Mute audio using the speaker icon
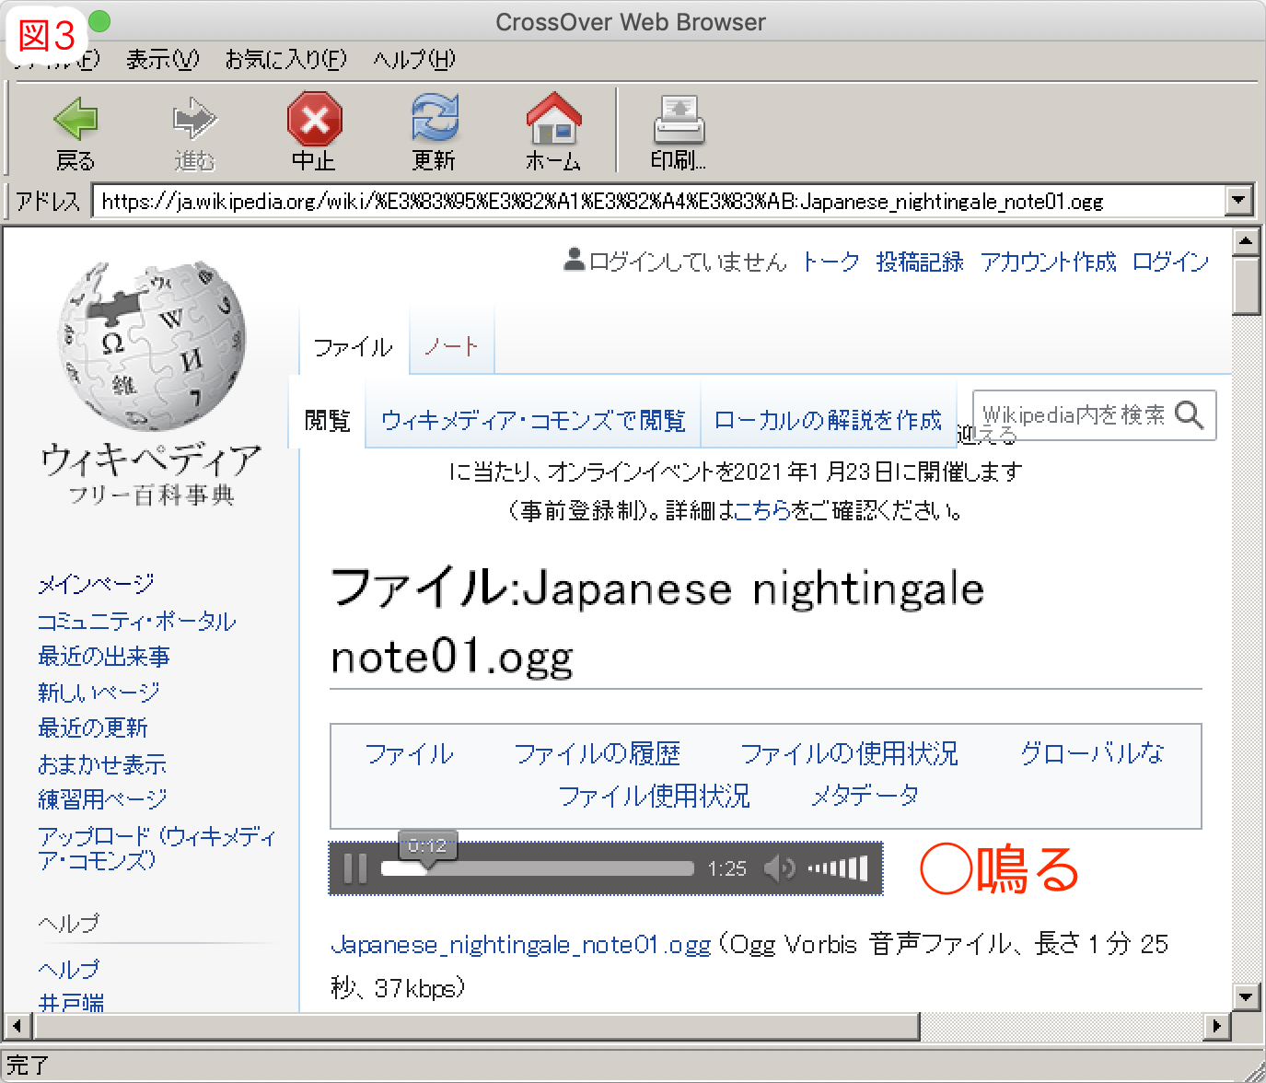This screenshot has width=1266, height=1083. click(779, 868)
